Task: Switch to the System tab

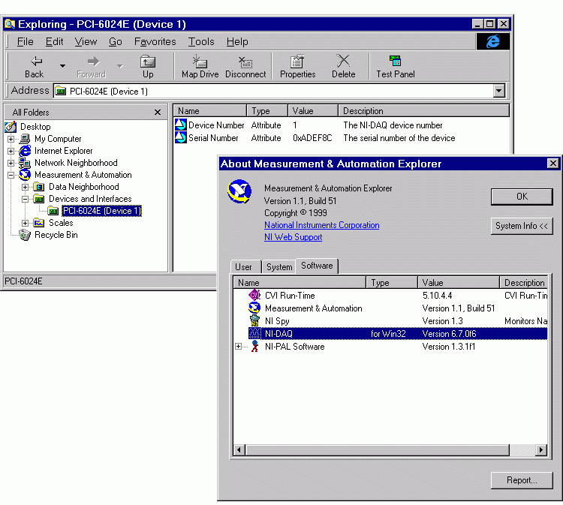Action: (x=279, y=267)
